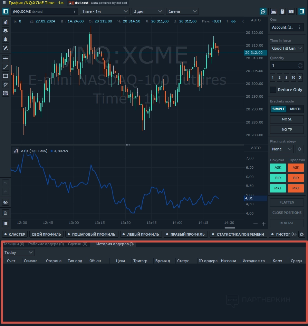Switch to the Рабочие ордера tab

(46, 244)
